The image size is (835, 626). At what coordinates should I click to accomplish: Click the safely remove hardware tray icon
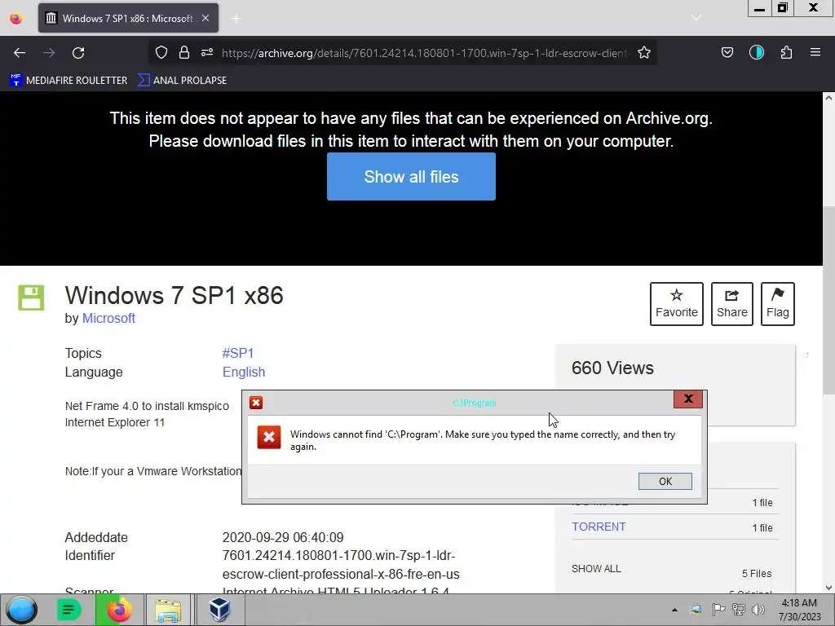(x=696, y=610)
